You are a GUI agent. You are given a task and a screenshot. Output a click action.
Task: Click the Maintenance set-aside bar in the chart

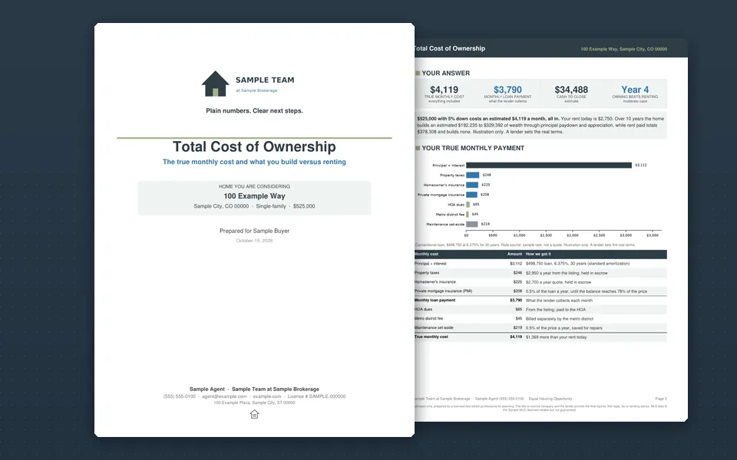pyautogui.click(x=472, y=225)
